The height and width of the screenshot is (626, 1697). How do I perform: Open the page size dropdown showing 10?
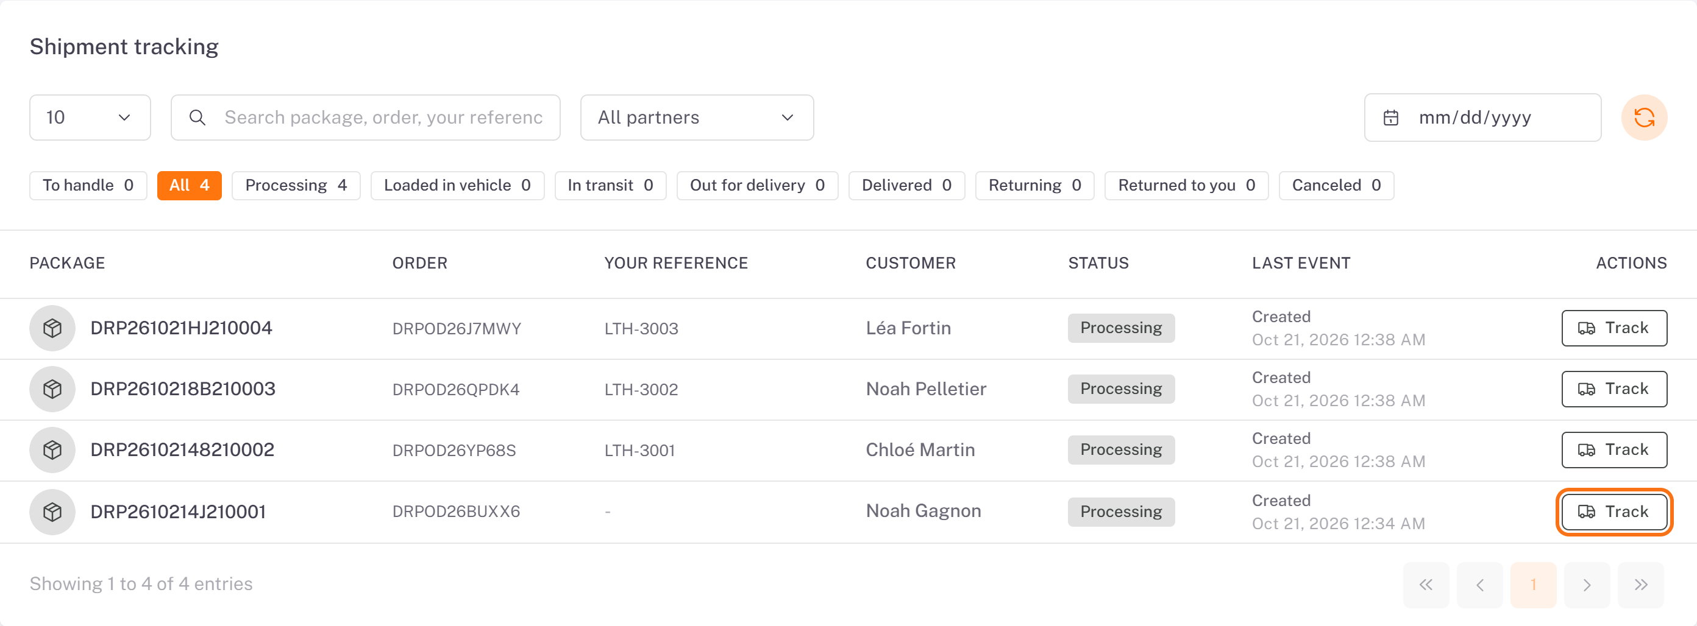pos(90,118)
